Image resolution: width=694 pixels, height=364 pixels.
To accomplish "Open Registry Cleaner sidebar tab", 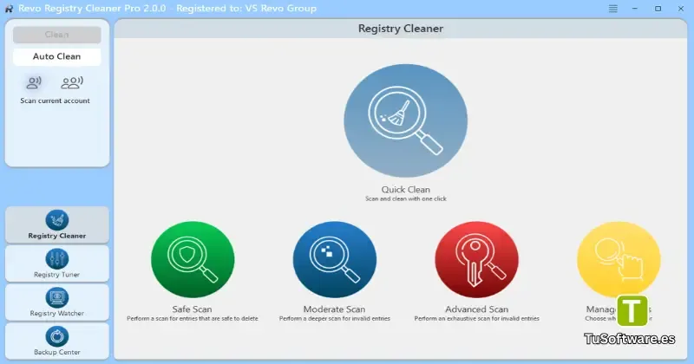I will (57, 224).
